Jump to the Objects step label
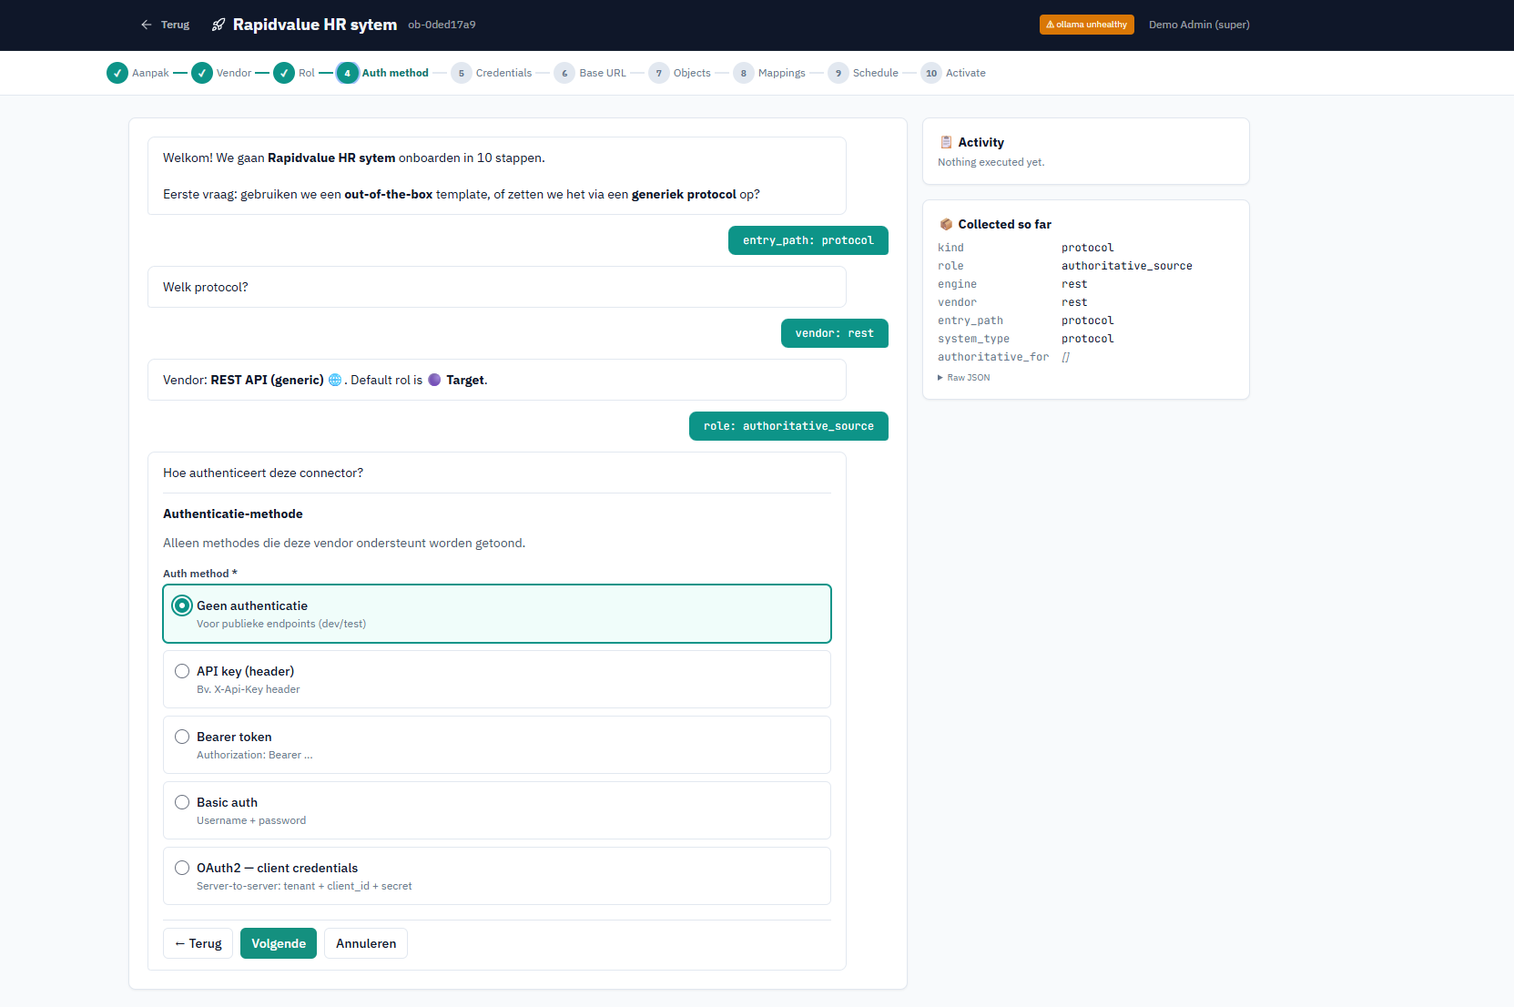 point(692,73)
